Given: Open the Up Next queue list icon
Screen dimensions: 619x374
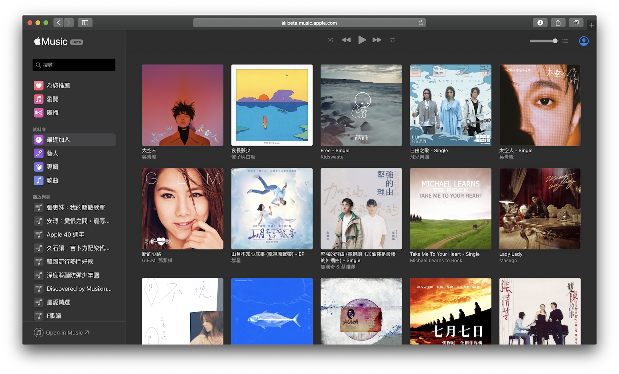Looking at the screenshot, I should (565, 41).
